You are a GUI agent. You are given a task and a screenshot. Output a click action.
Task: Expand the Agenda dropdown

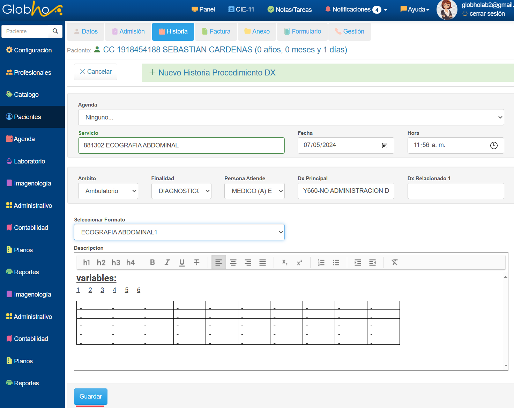coord(291,117)
